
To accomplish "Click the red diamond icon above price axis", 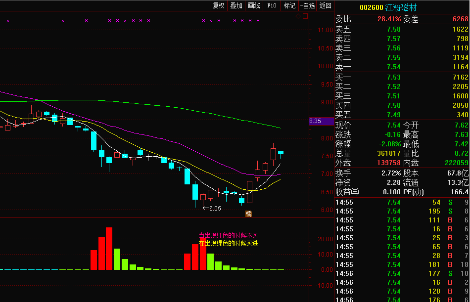I will point(298,16).
